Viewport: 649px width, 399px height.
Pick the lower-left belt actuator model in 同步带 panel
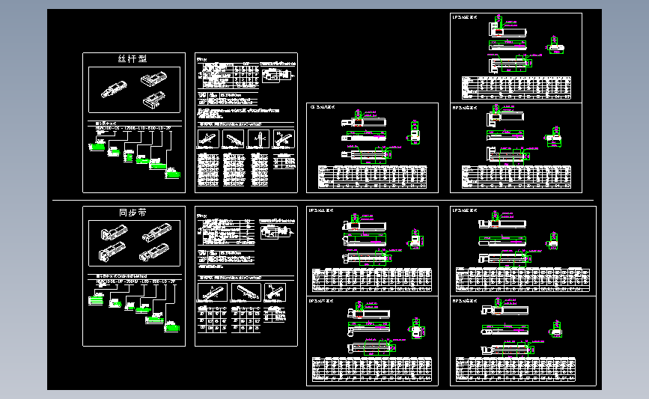[x=112, y=252]
